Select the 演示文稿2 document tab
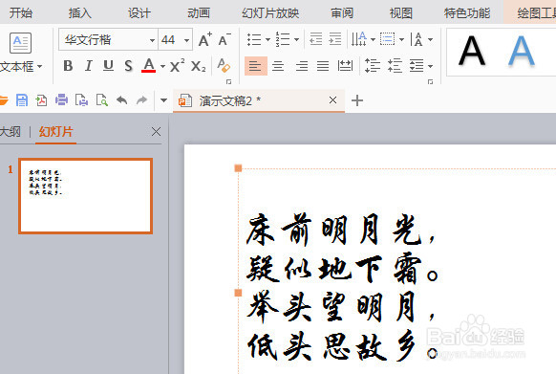This screenshot has width=556, height=374. [x=259, y=100]
